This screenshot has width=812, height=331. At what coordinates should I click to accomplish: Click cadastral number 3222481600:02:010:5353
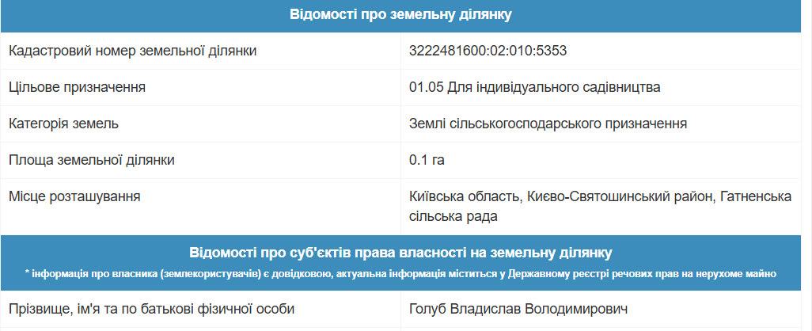(x=488, y=51)
